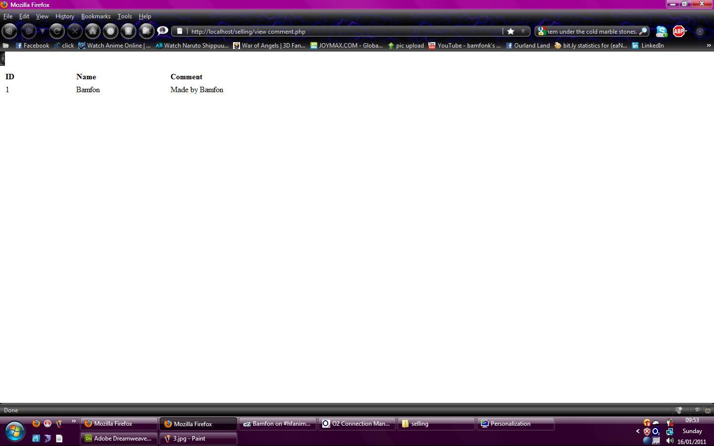Go back with the Back arrow button
This screenshot has width=714, height=446.
tap(9, 31)
